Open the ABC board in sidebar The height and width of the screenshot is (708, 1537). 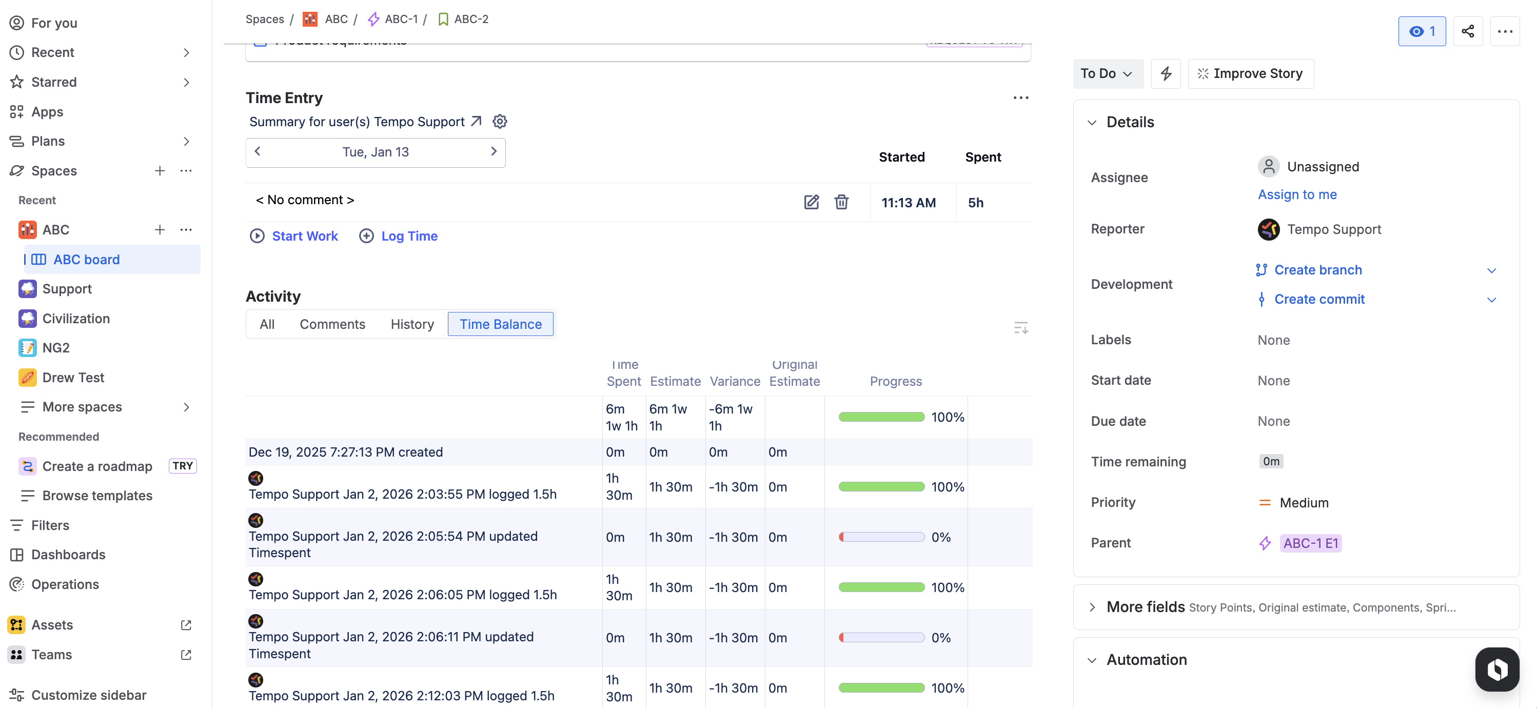click(x=87, y=260)
